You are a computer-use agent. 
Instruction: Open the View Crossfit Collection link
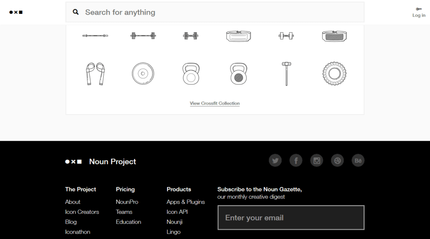(215, 103)
